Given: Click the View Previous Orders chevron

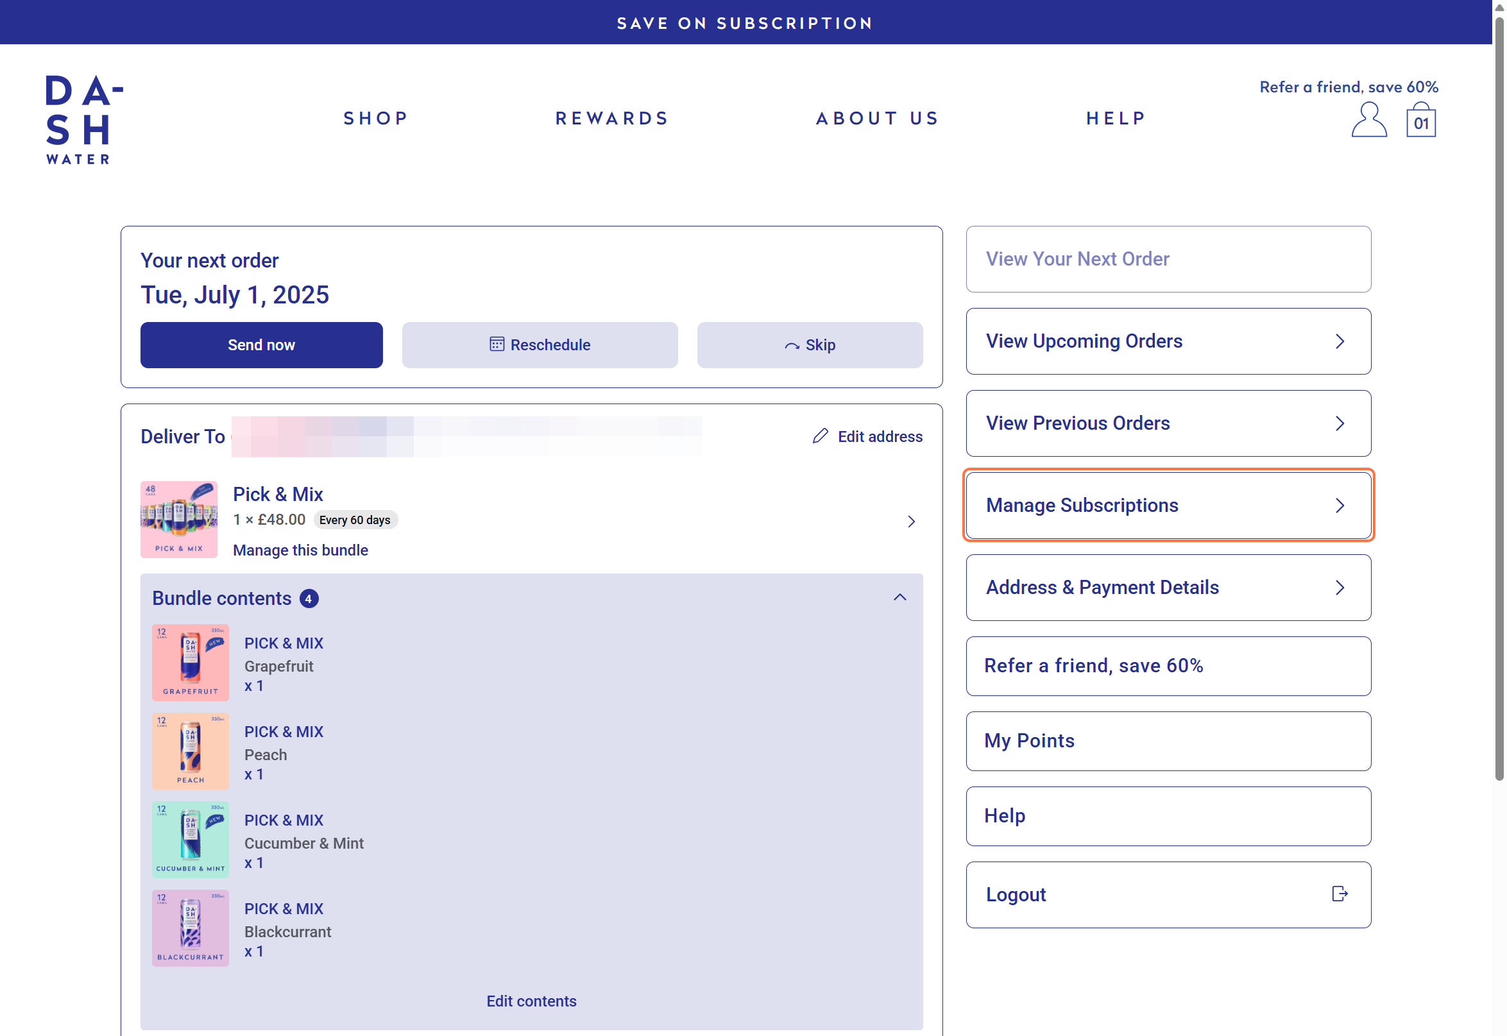Looking at the screenshot, I should (1339, 423).
